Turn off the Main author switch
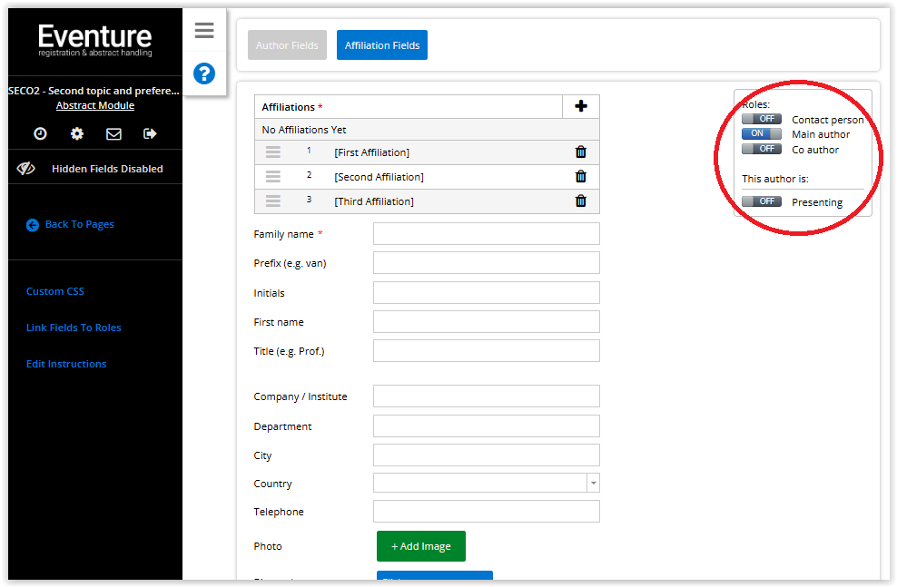This screenshot has width=897, height=587. click(x=761, y=134)
